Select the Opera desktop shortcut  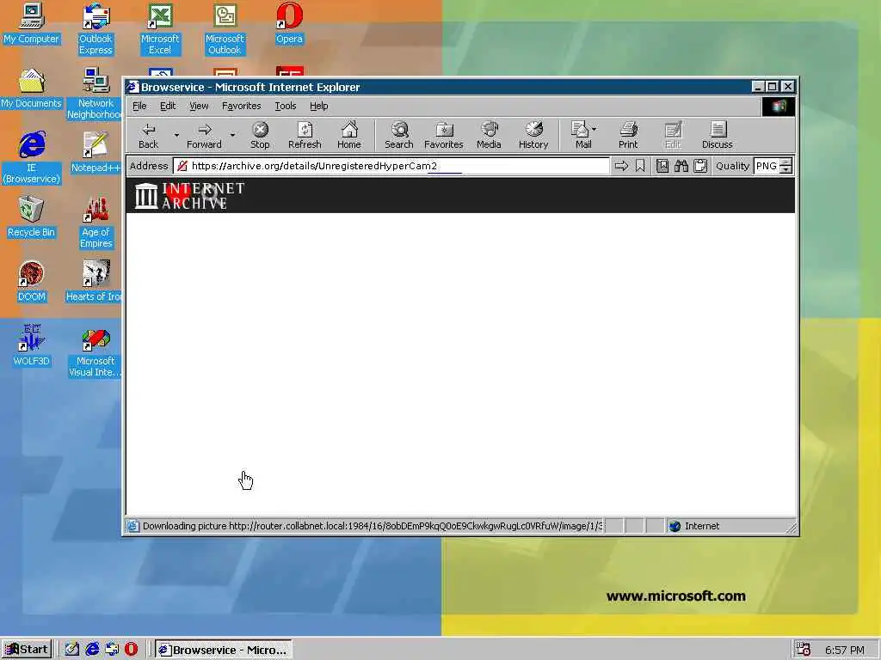[x=289, y=23]
